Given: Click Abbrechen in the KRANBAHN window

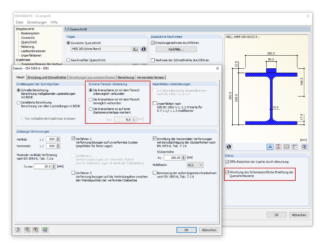Looking at the screenshot, I should (299, 214).
